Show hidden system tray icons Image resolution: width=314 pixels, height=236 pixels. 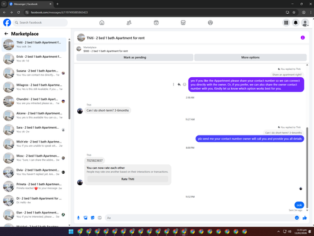pos(278,232)
